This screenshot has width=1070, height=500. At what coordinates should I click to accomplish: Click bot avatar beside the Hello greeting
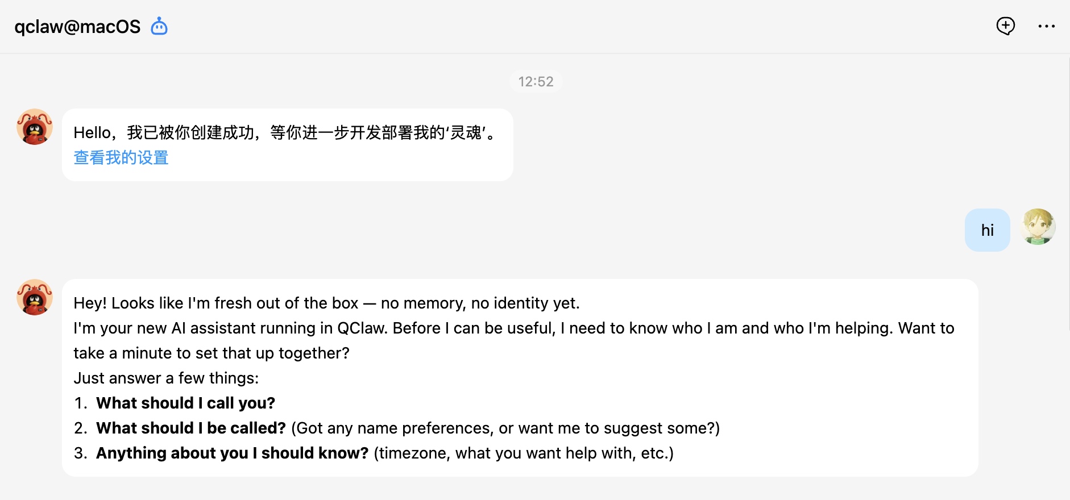[35, 127]
